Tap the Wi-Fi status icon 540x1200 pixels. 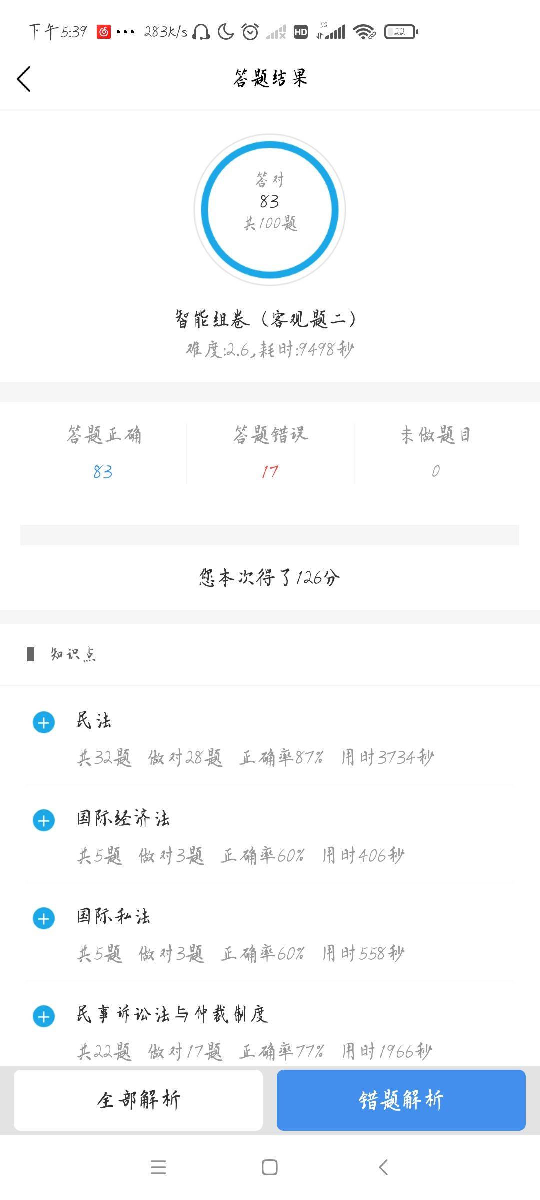pyautogui.click(x=364, y=32)
